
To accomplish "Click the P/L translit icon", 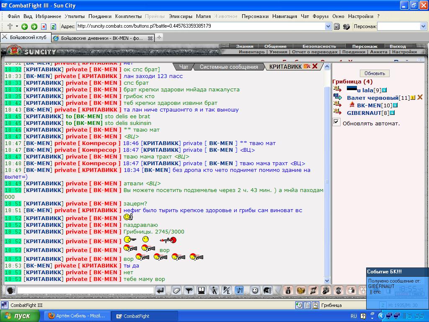I will 227,290.
